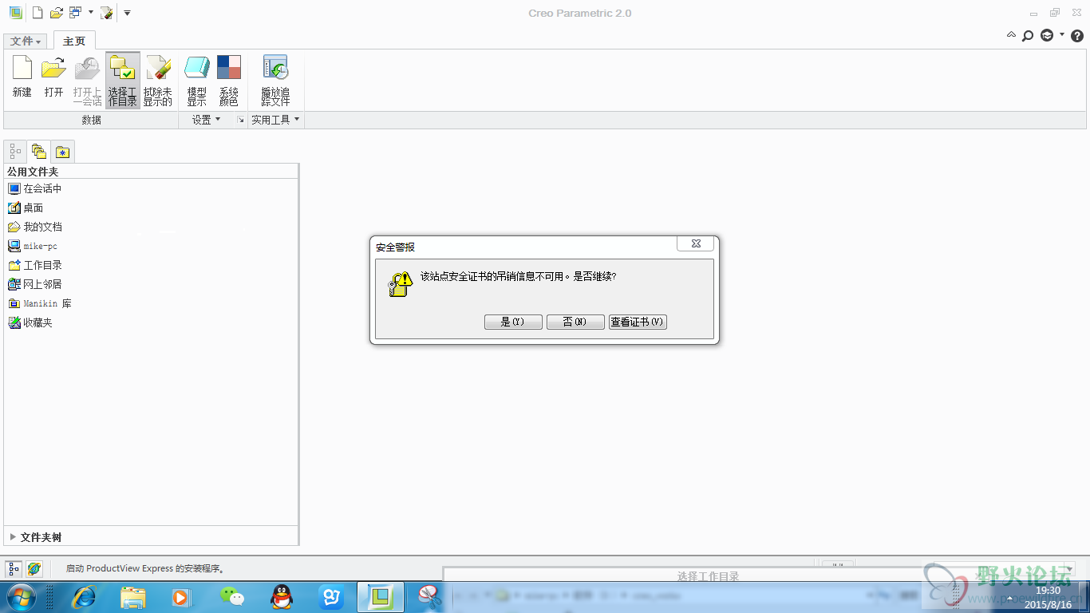
Task: Toggle navigator display icon in status bar
Action: (14, 569)
